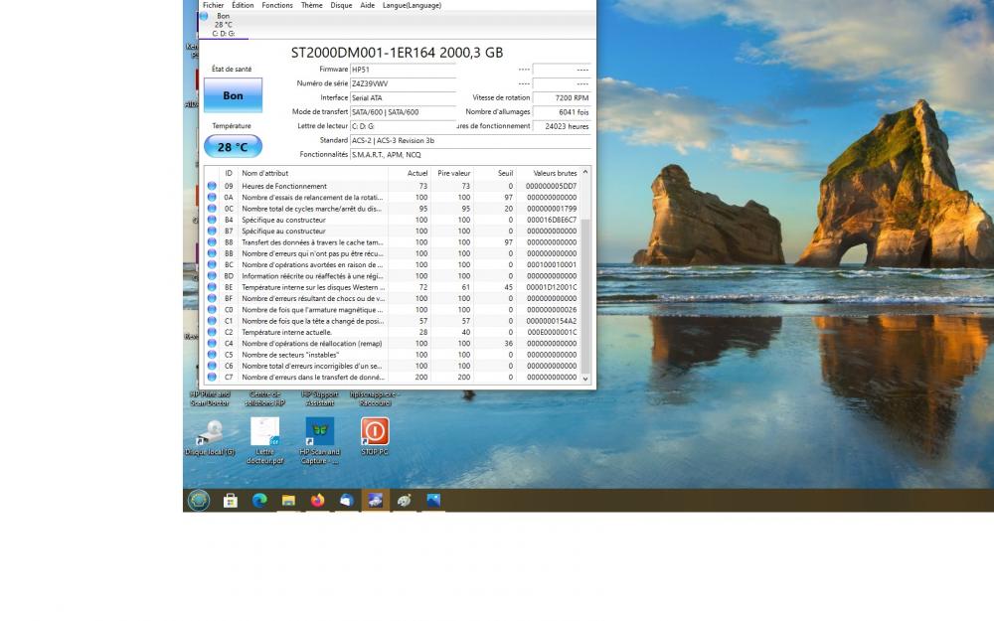
Task: Select row text Température interne actuelle.
Action: click(x=286, y=332)
